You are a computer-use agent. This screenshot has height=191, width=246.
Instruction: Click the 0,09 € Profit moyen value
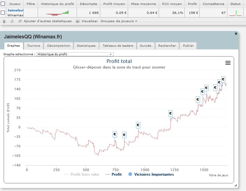121,13
